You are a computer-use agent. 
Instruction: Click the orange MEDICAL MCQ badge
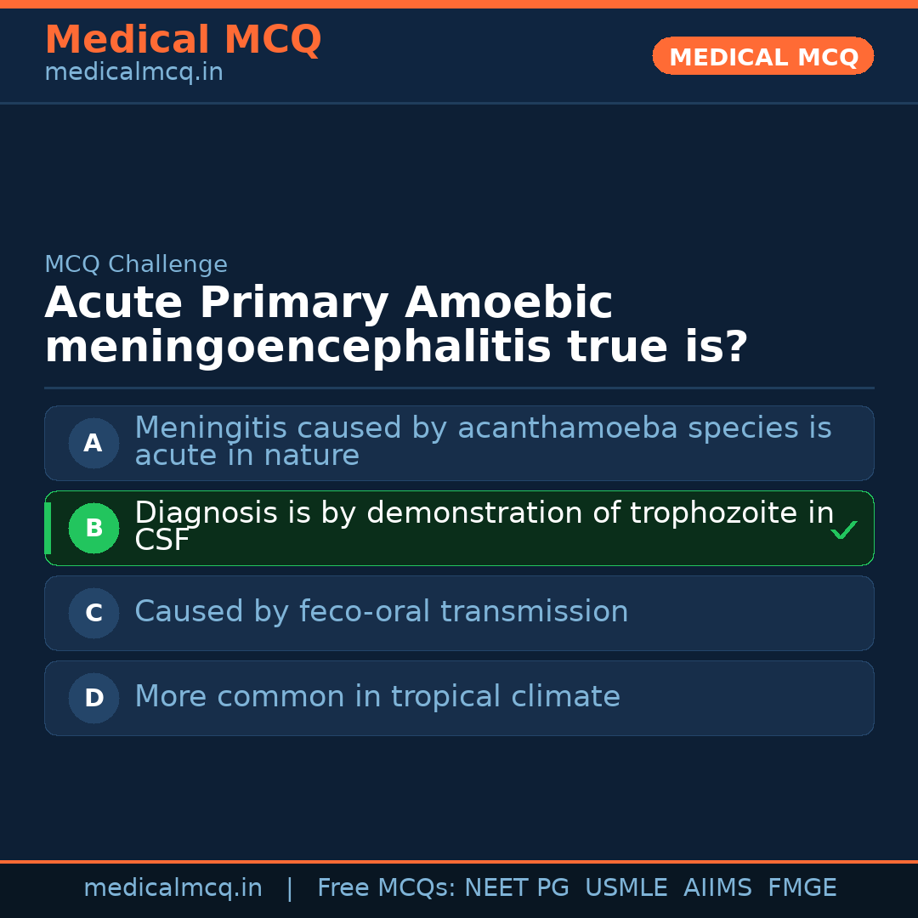point(762,56)
